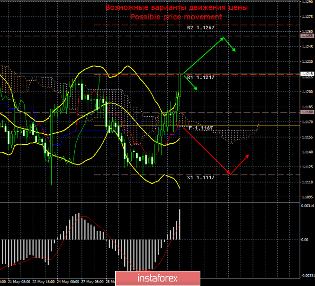Click the S1 1.1117 support label
Screen dimensions: 315x286
pos(201,178)
